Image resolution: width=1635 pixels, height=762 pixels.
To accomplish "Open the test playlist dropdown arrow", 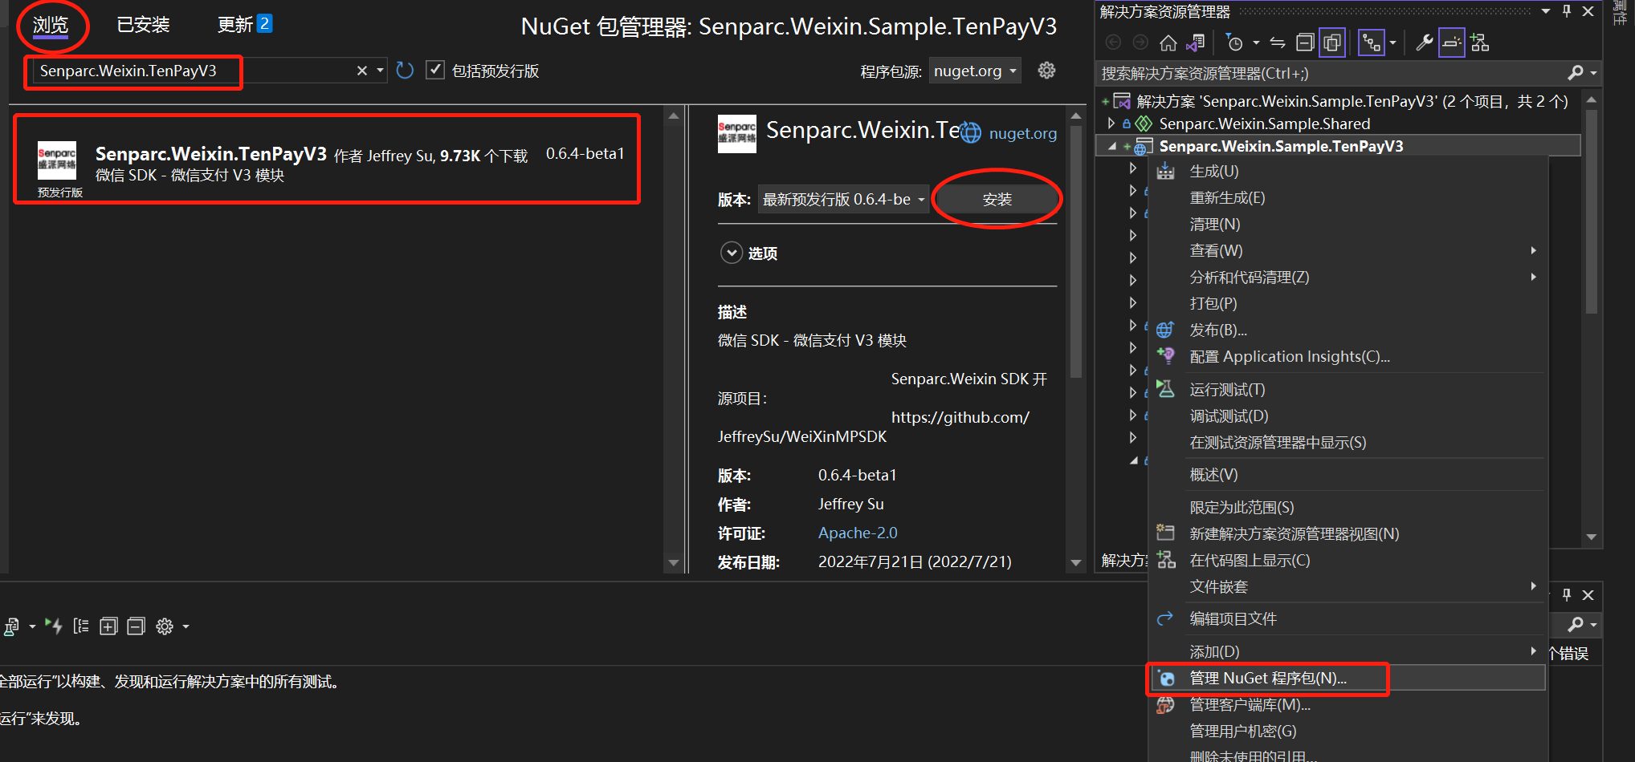I will (32, 626).
